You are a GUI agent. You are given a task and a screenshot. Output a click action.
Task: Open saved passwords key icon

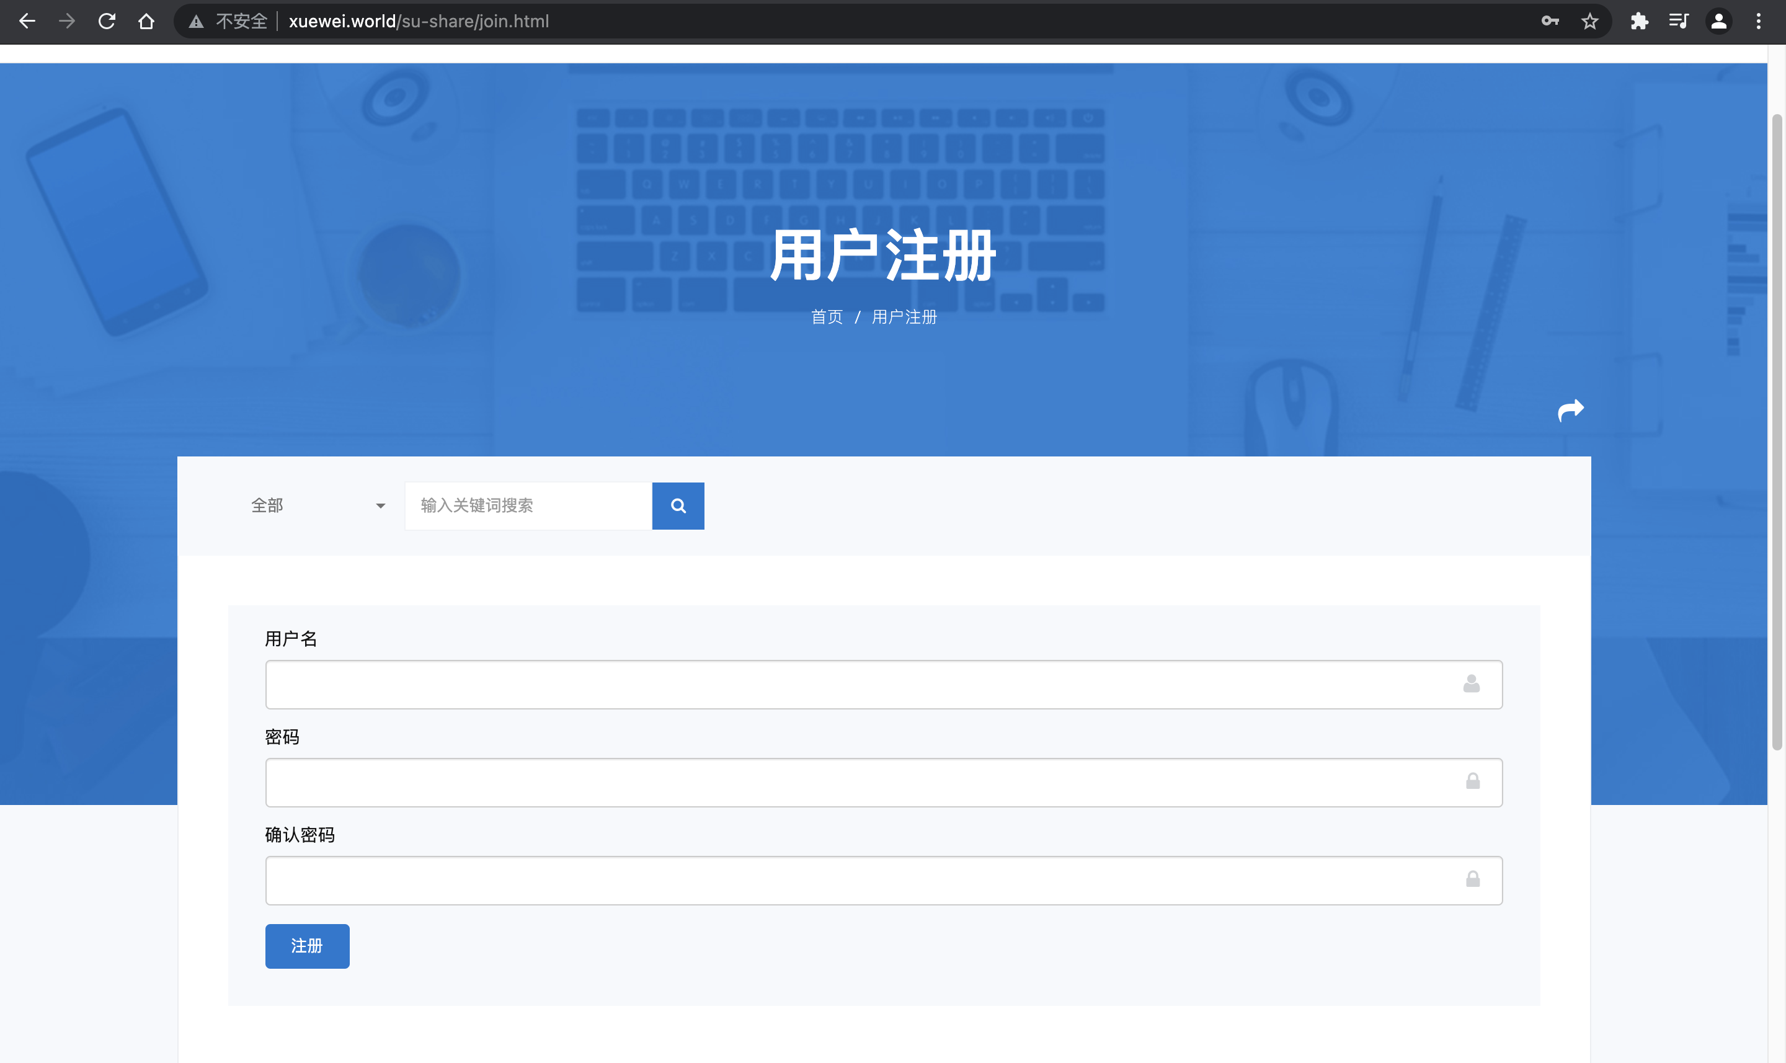click(x=1550, y=22)
